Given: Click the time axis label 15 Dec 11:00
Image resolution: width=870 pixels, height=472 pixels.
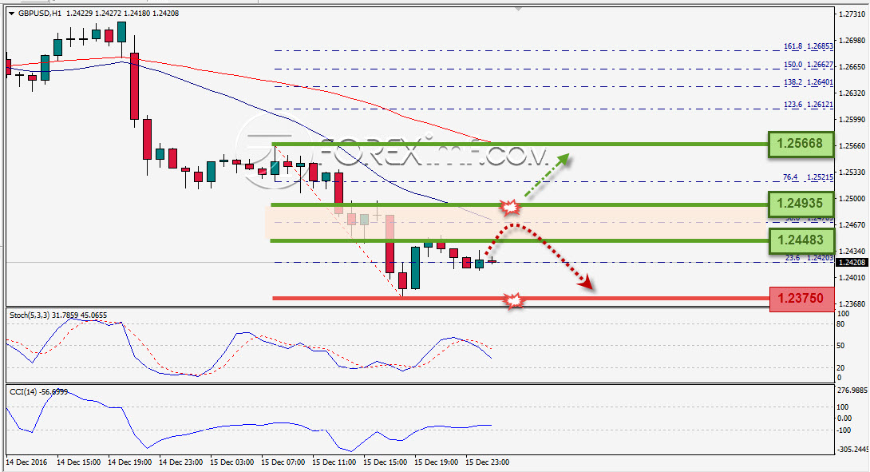Looking at the screenshot, I should [334, 462].
